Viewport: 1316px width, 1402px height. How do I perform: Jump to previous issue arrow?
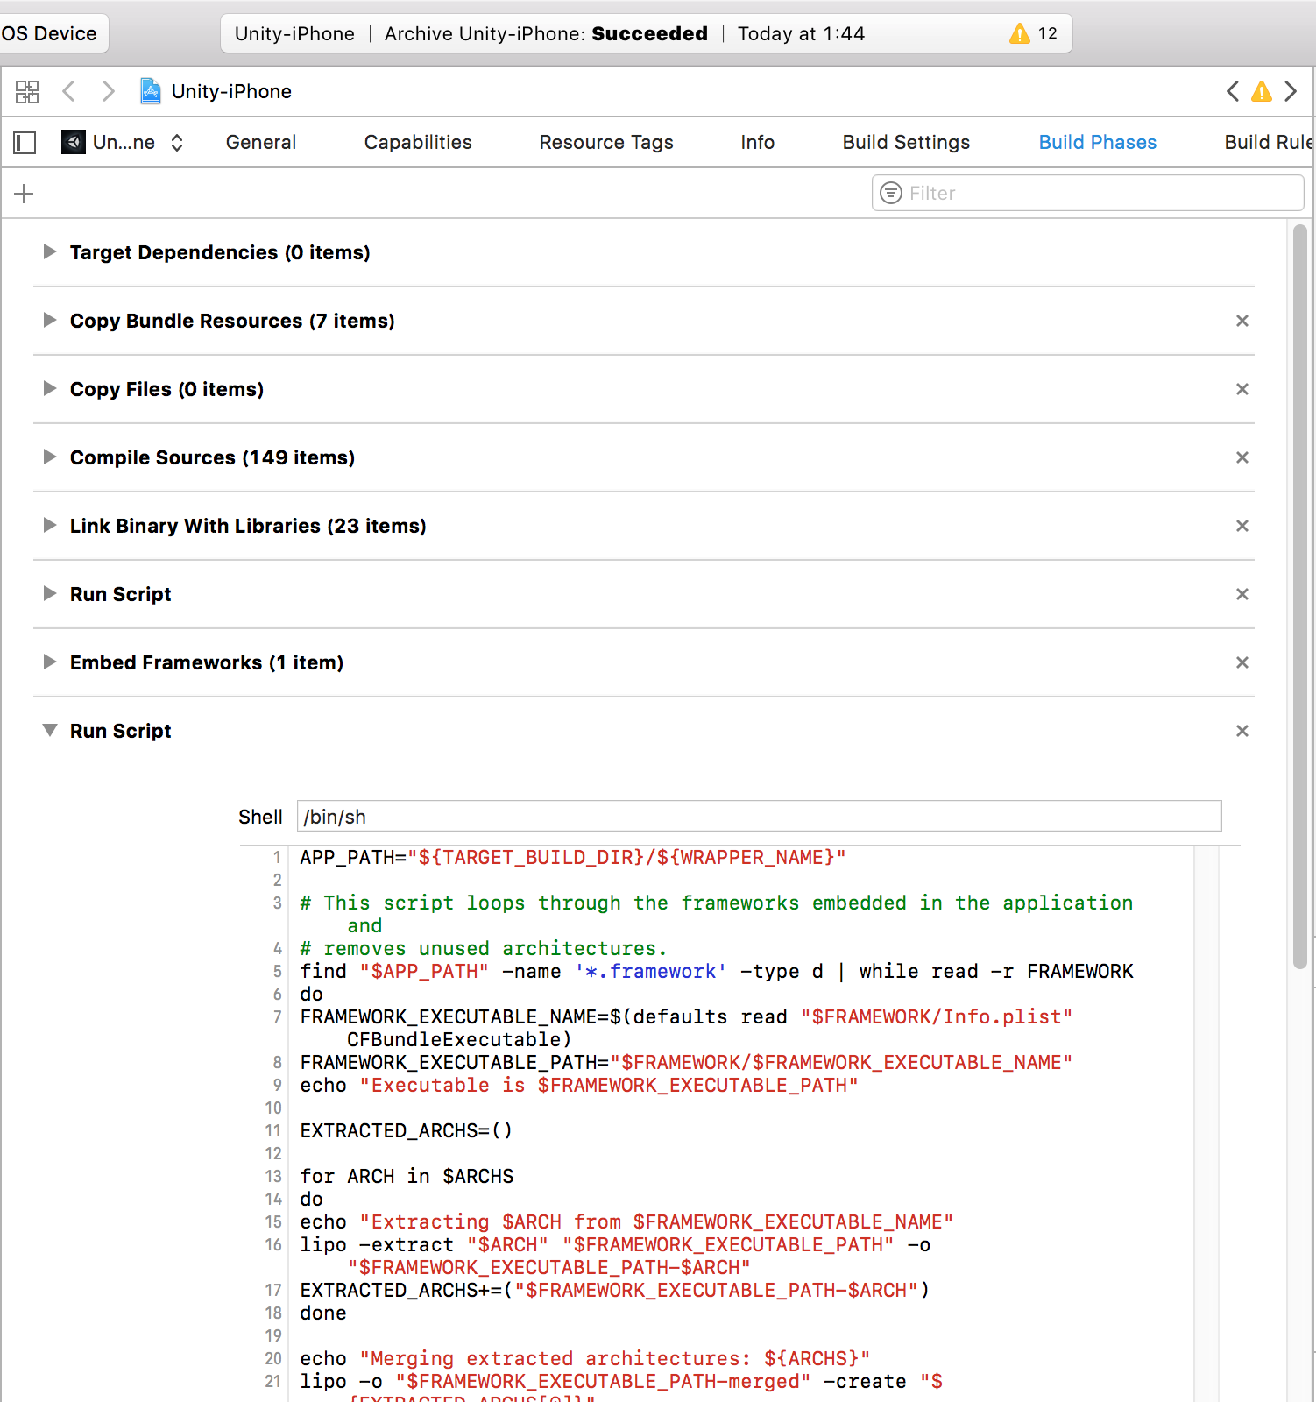(1233, 91)
